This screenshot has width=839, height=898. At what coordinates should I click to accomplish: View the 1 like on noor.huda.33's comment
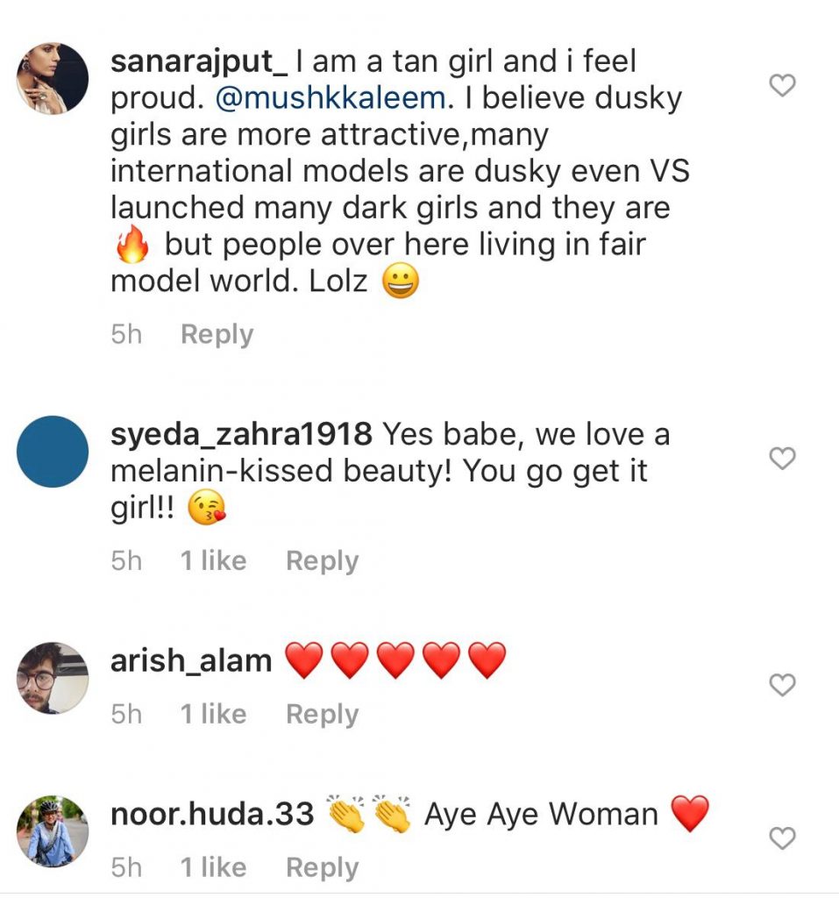(213, 867)
